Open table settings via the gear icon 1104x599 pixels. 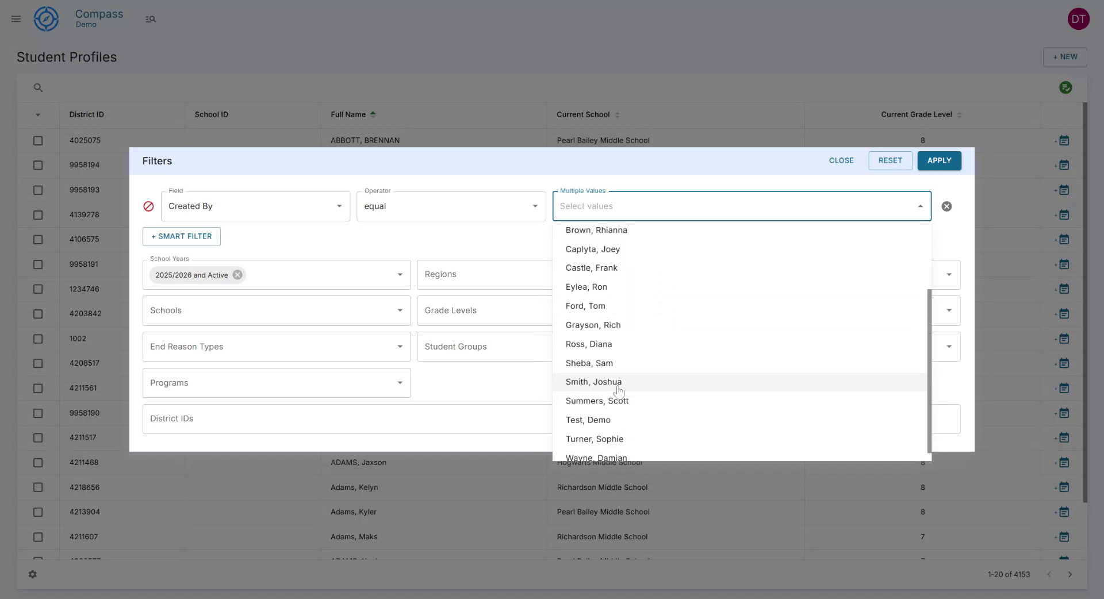click(x=33, y=574)
